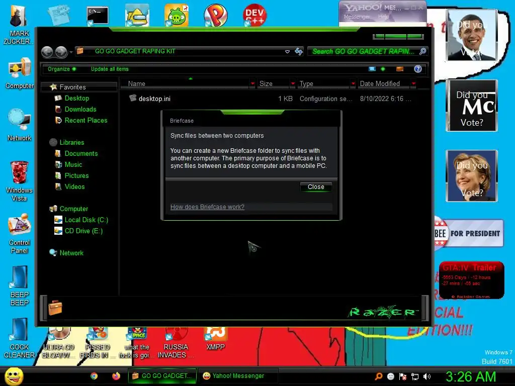Click the orange magnifier tray icon
The width and height of the screenshot is (515, 386).
[x=379, y=376]
